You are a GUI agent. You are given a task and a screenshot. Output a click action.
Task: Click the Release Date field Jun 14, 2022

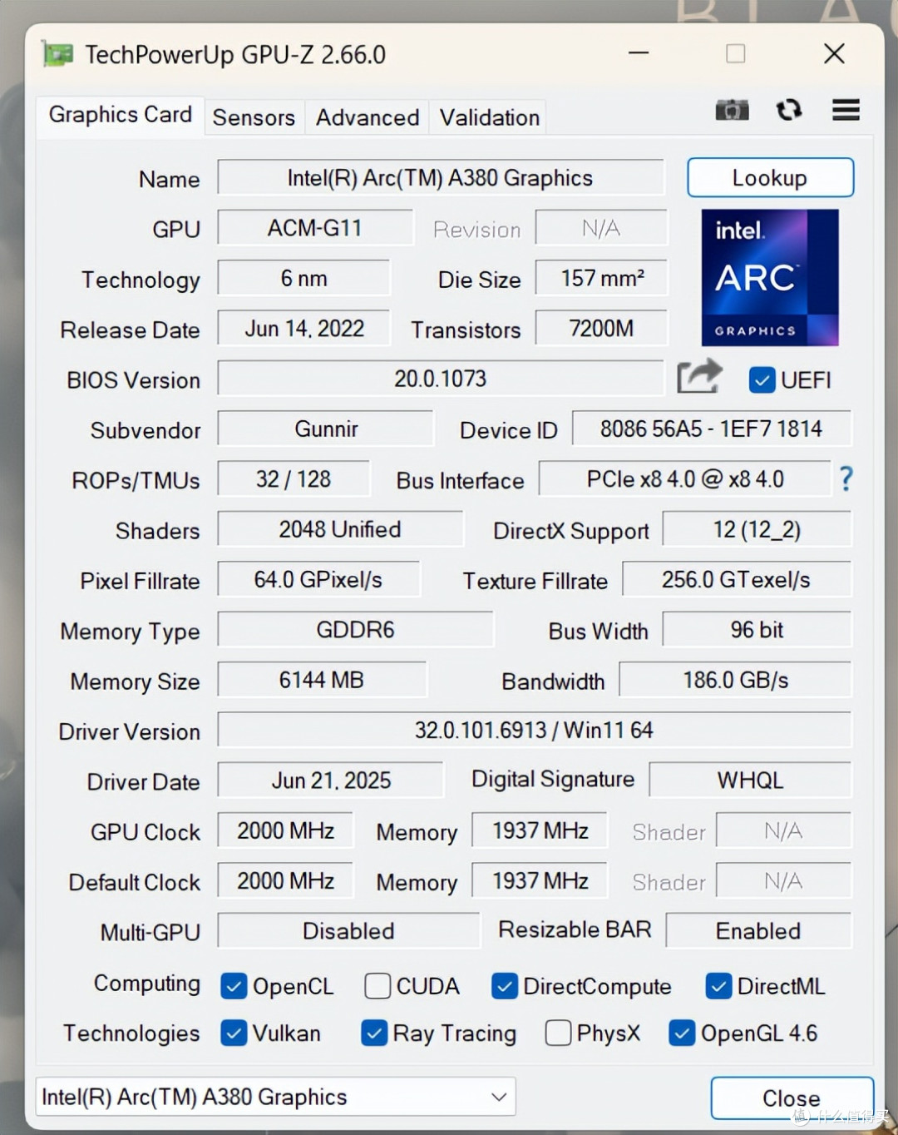pyautogui.click(x=303, y=329)
